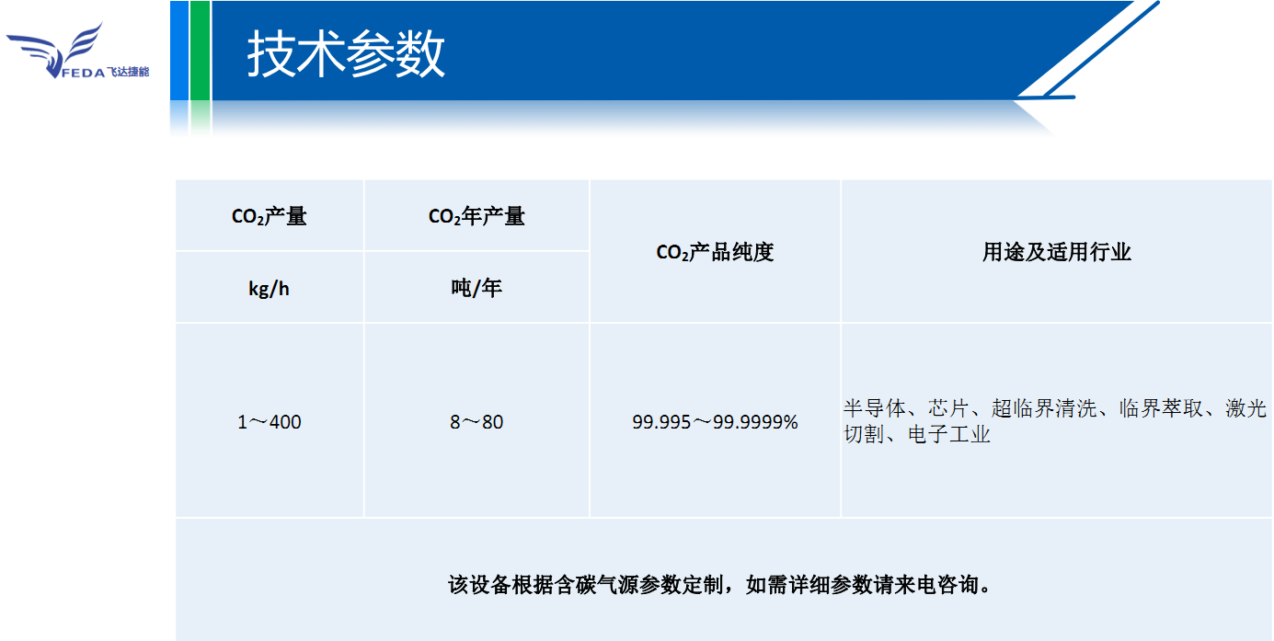Select the 吨/年 unit cell
The width and height of the screenshot is (1274, 641).
476,289
